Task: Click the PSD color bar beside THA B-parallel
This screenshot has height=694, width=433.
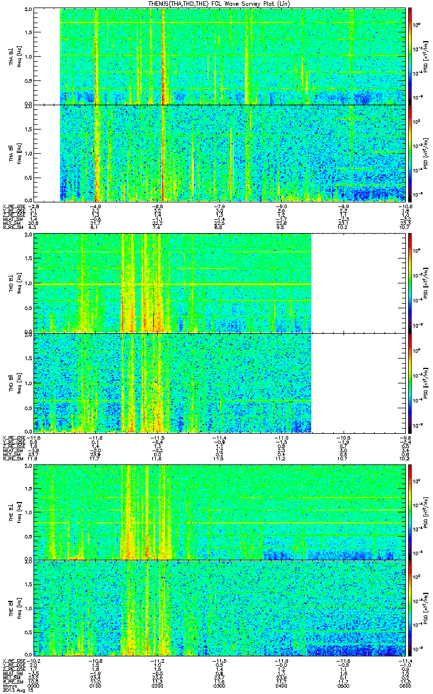Action: coord(410,153)
